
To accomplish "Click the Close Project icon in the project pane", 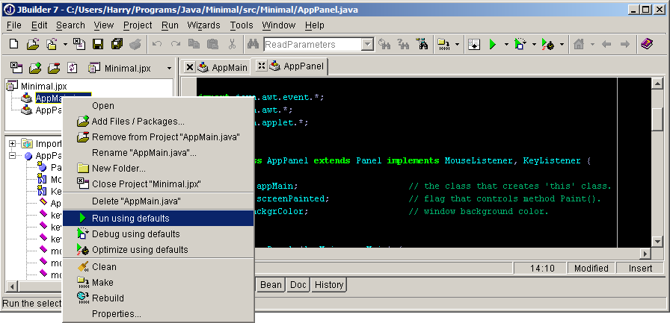I will (16, 67).
